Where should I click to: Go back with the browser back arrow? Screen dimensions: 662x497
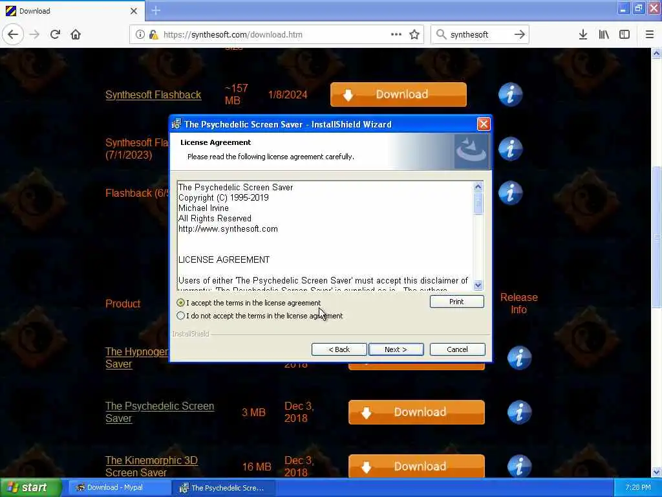[13, 35]
